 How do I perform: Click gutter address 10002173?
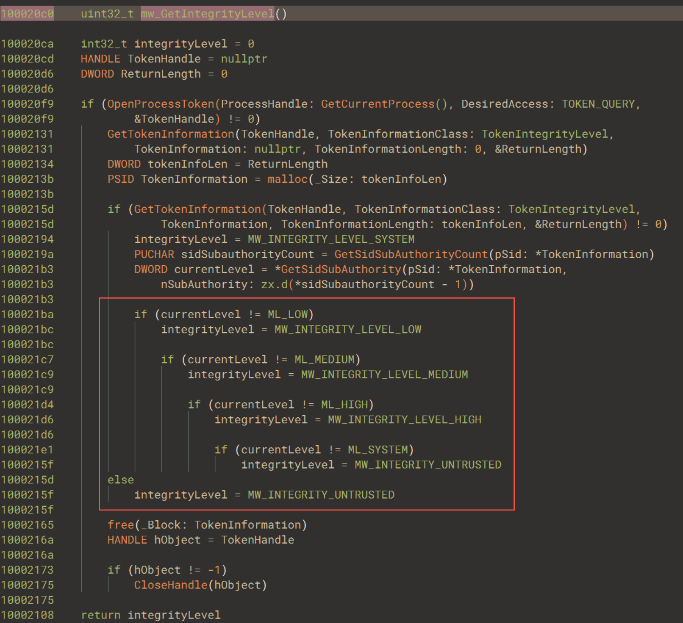coord(28,570)
